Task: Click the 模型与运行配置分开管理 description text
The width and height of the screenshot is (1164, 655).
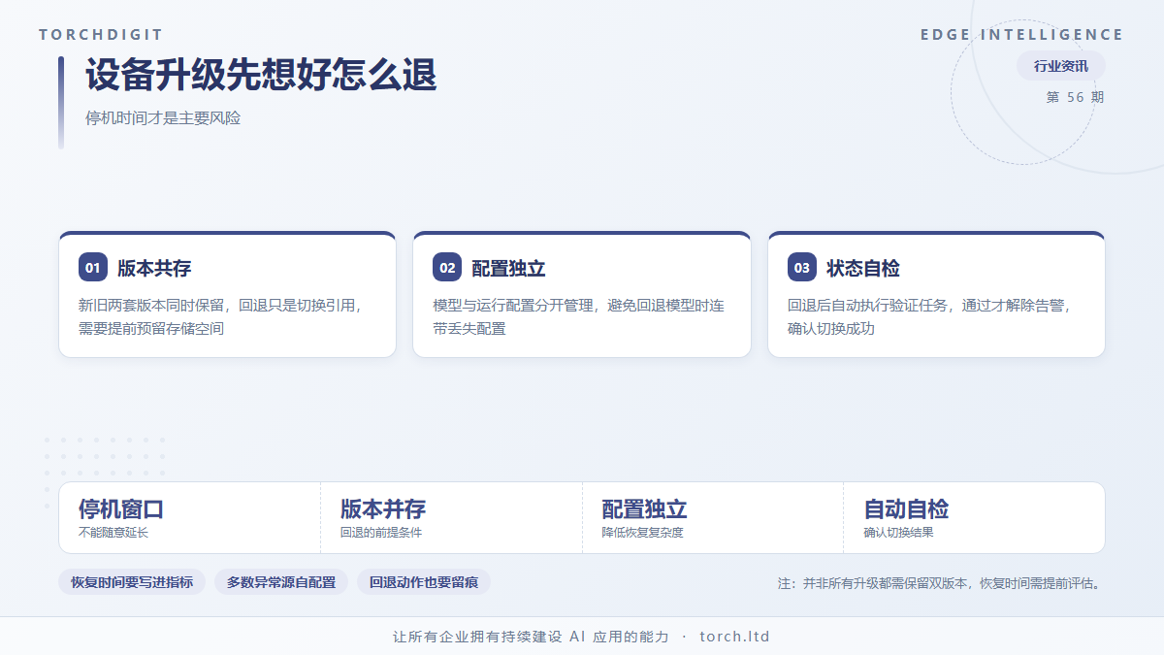Action: point(578,316)
